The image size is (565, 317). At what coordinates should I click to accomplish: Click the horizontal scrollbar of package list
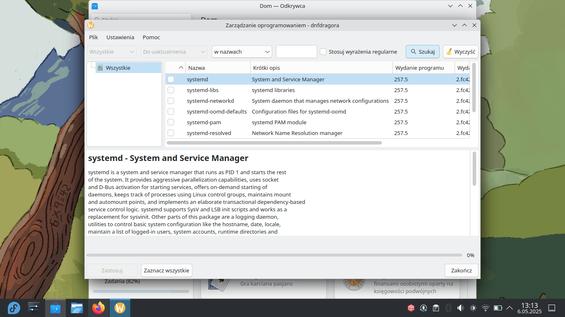274,143
